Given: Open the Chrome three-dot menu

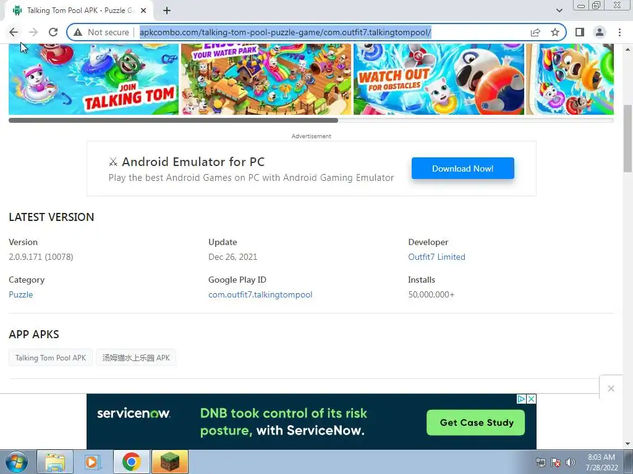Looking at the screenshot, I should pyautogui.click(x=619, y=32).
